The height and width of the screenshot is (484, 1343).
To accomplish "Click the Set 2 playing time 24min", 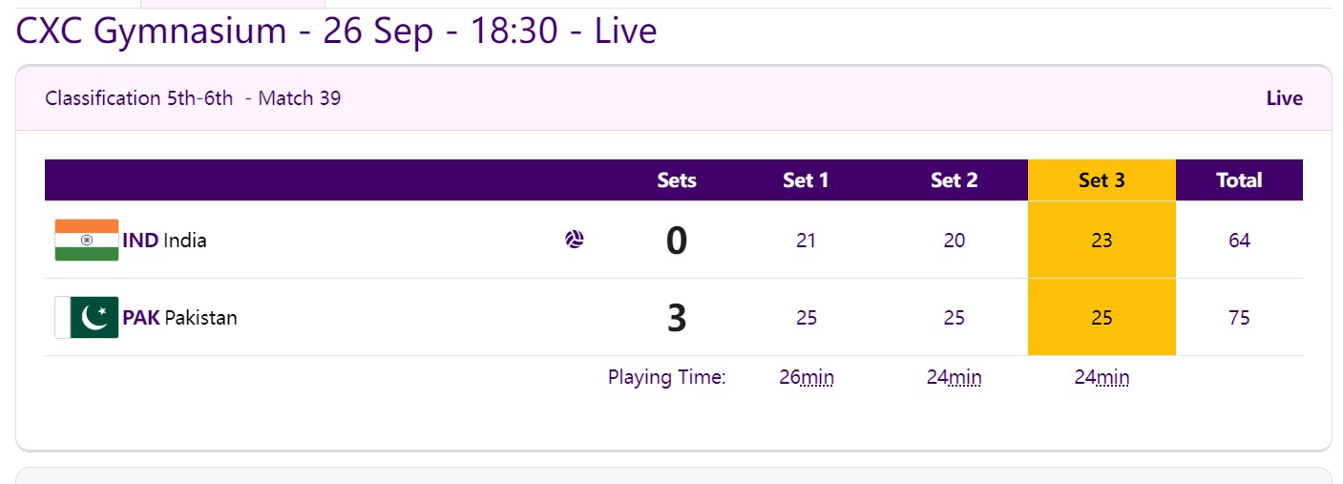I will coord(954,377).
